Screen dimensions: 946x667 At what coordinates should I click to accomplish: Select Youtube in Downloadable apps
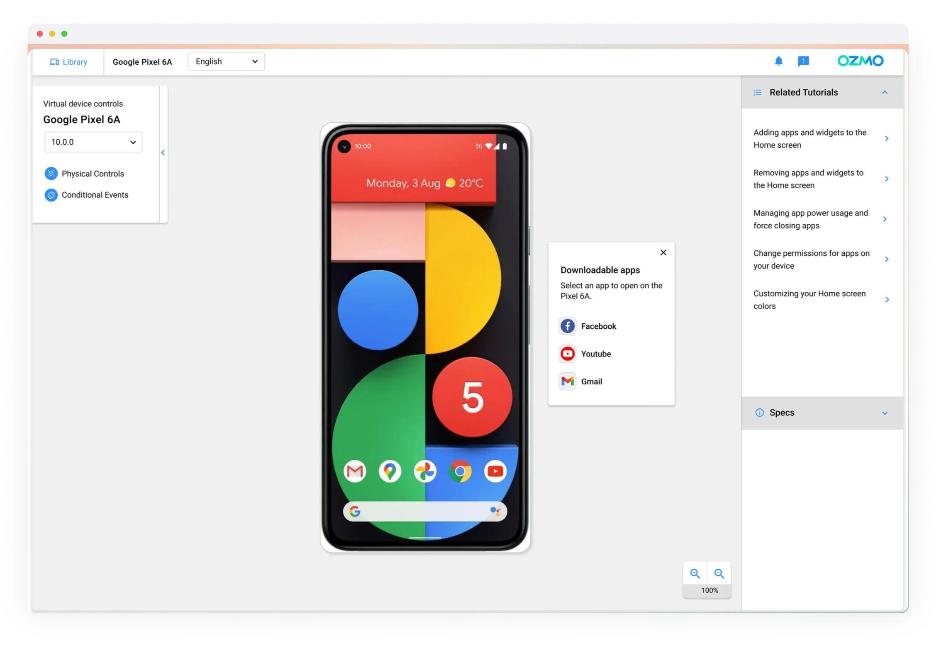pos(585,354)
